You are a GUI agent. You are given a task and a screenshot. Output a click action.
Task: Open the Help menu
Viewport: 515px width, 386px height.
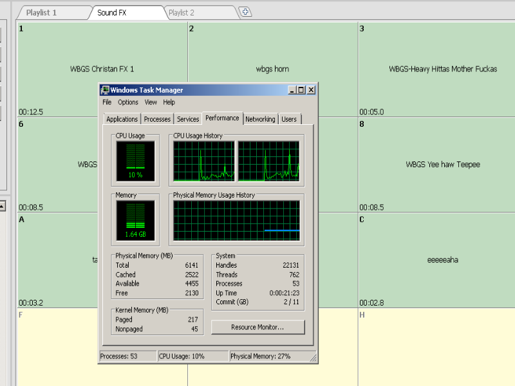click(169, 102)
